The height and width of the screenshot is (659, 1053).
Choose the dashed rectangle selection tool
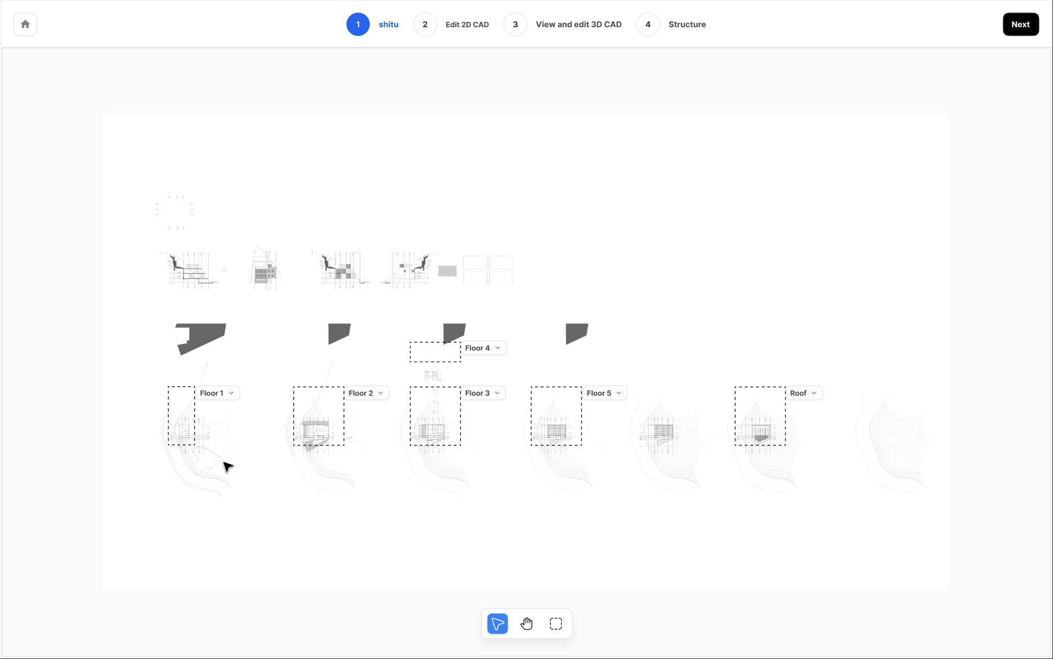pyautogui.click(x=556, y=624)
